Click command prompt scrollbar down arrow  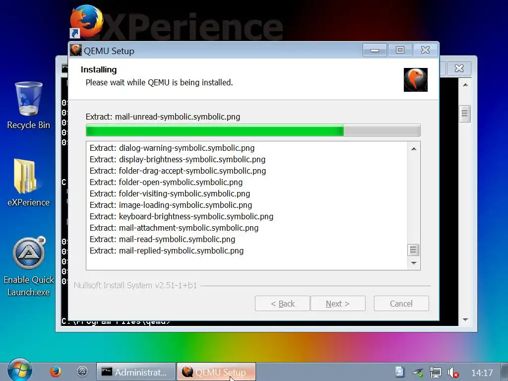(x=465, y=319)
